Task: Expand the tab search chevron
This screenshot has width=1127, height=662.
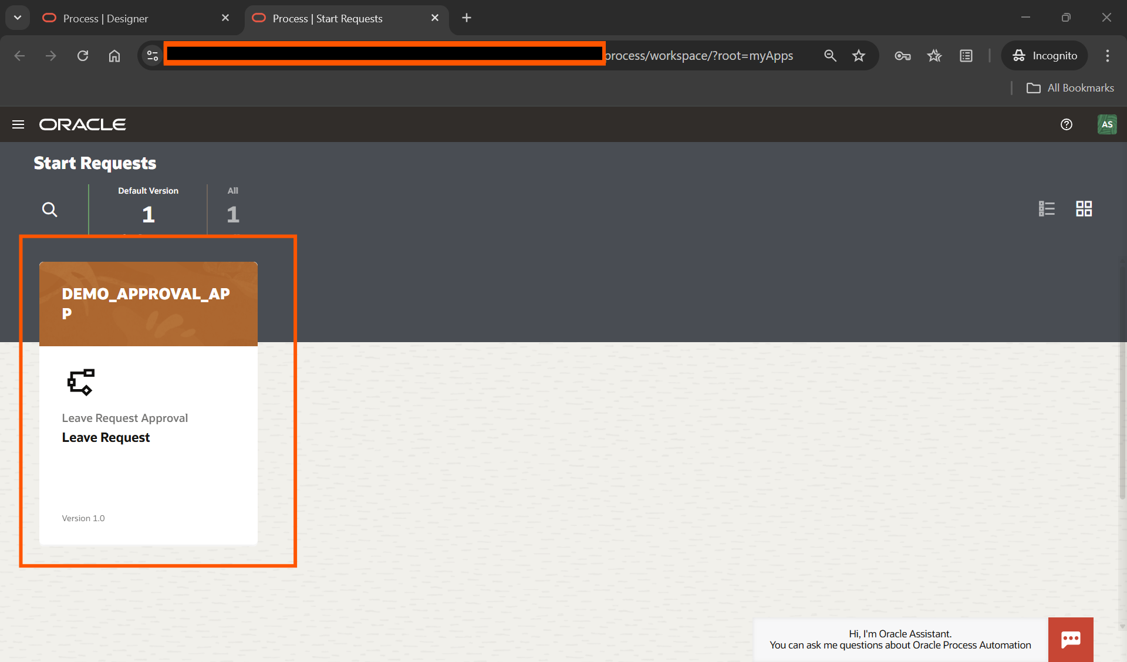Action: click(17, 18)
